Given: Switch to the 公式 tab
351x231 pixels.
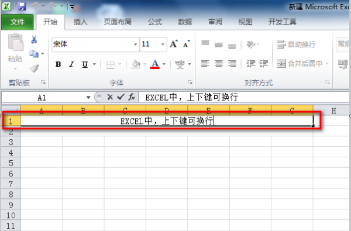Looking at the screenshot, I should [154, 22].
